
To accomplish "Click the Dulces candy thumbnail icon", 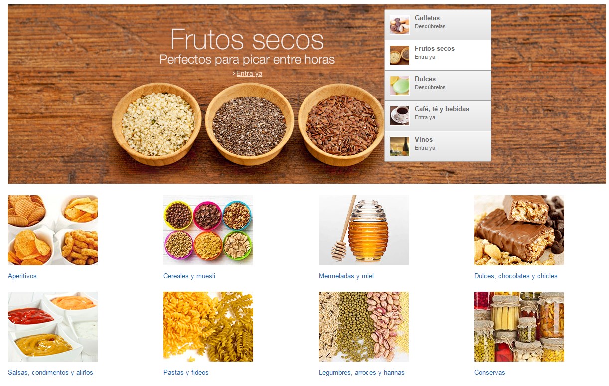I will pyautogui.click(x=400, y=86).
